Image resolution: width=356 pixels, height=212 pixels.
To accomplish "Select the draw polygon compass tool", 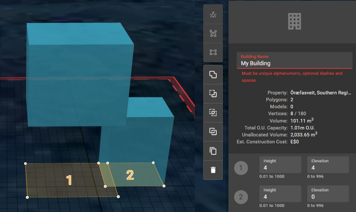I will [213, 15].
